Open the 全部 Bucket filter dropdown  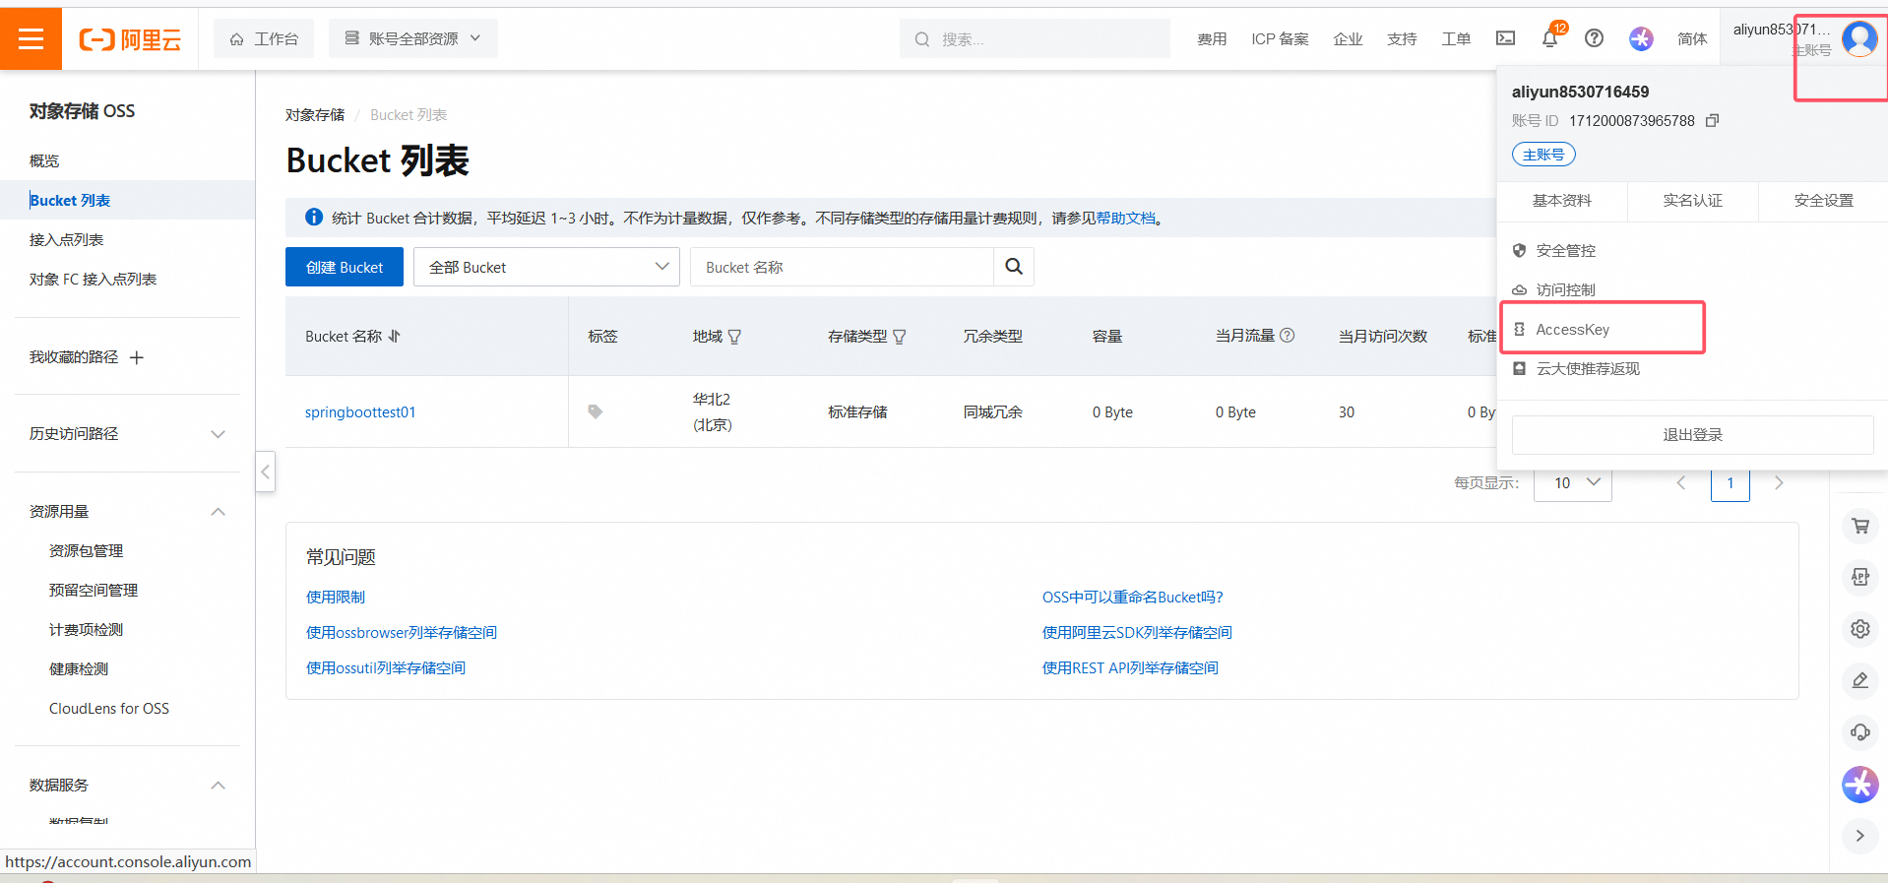[x=546, y=267]
